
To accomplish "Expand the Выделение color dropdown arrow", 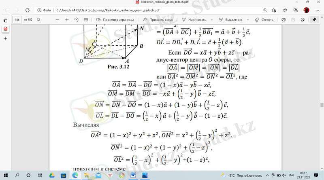I will (x=248, y=19).
